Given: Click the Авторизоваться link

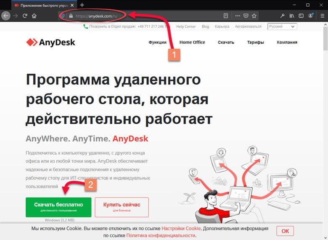Looking at the screenshot, I should click(248, 26).
